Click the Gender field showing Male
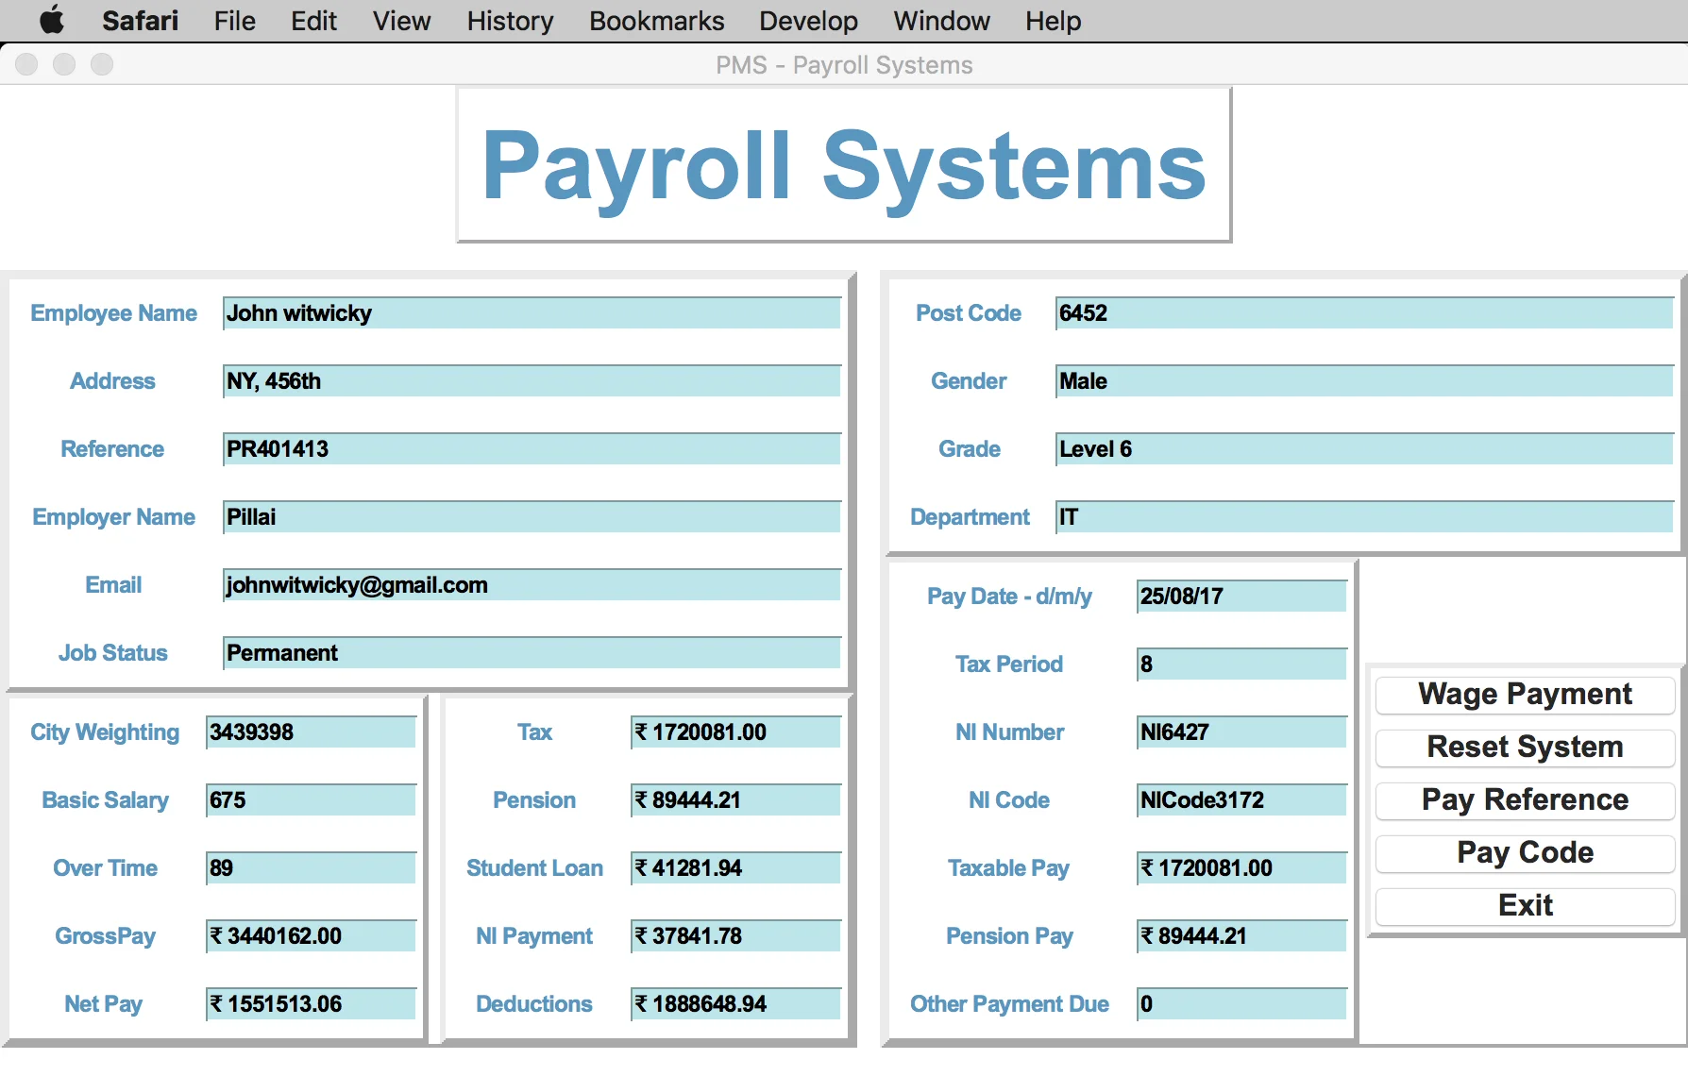Screen dimensions: 1688x1076 tap(1363, 381)
